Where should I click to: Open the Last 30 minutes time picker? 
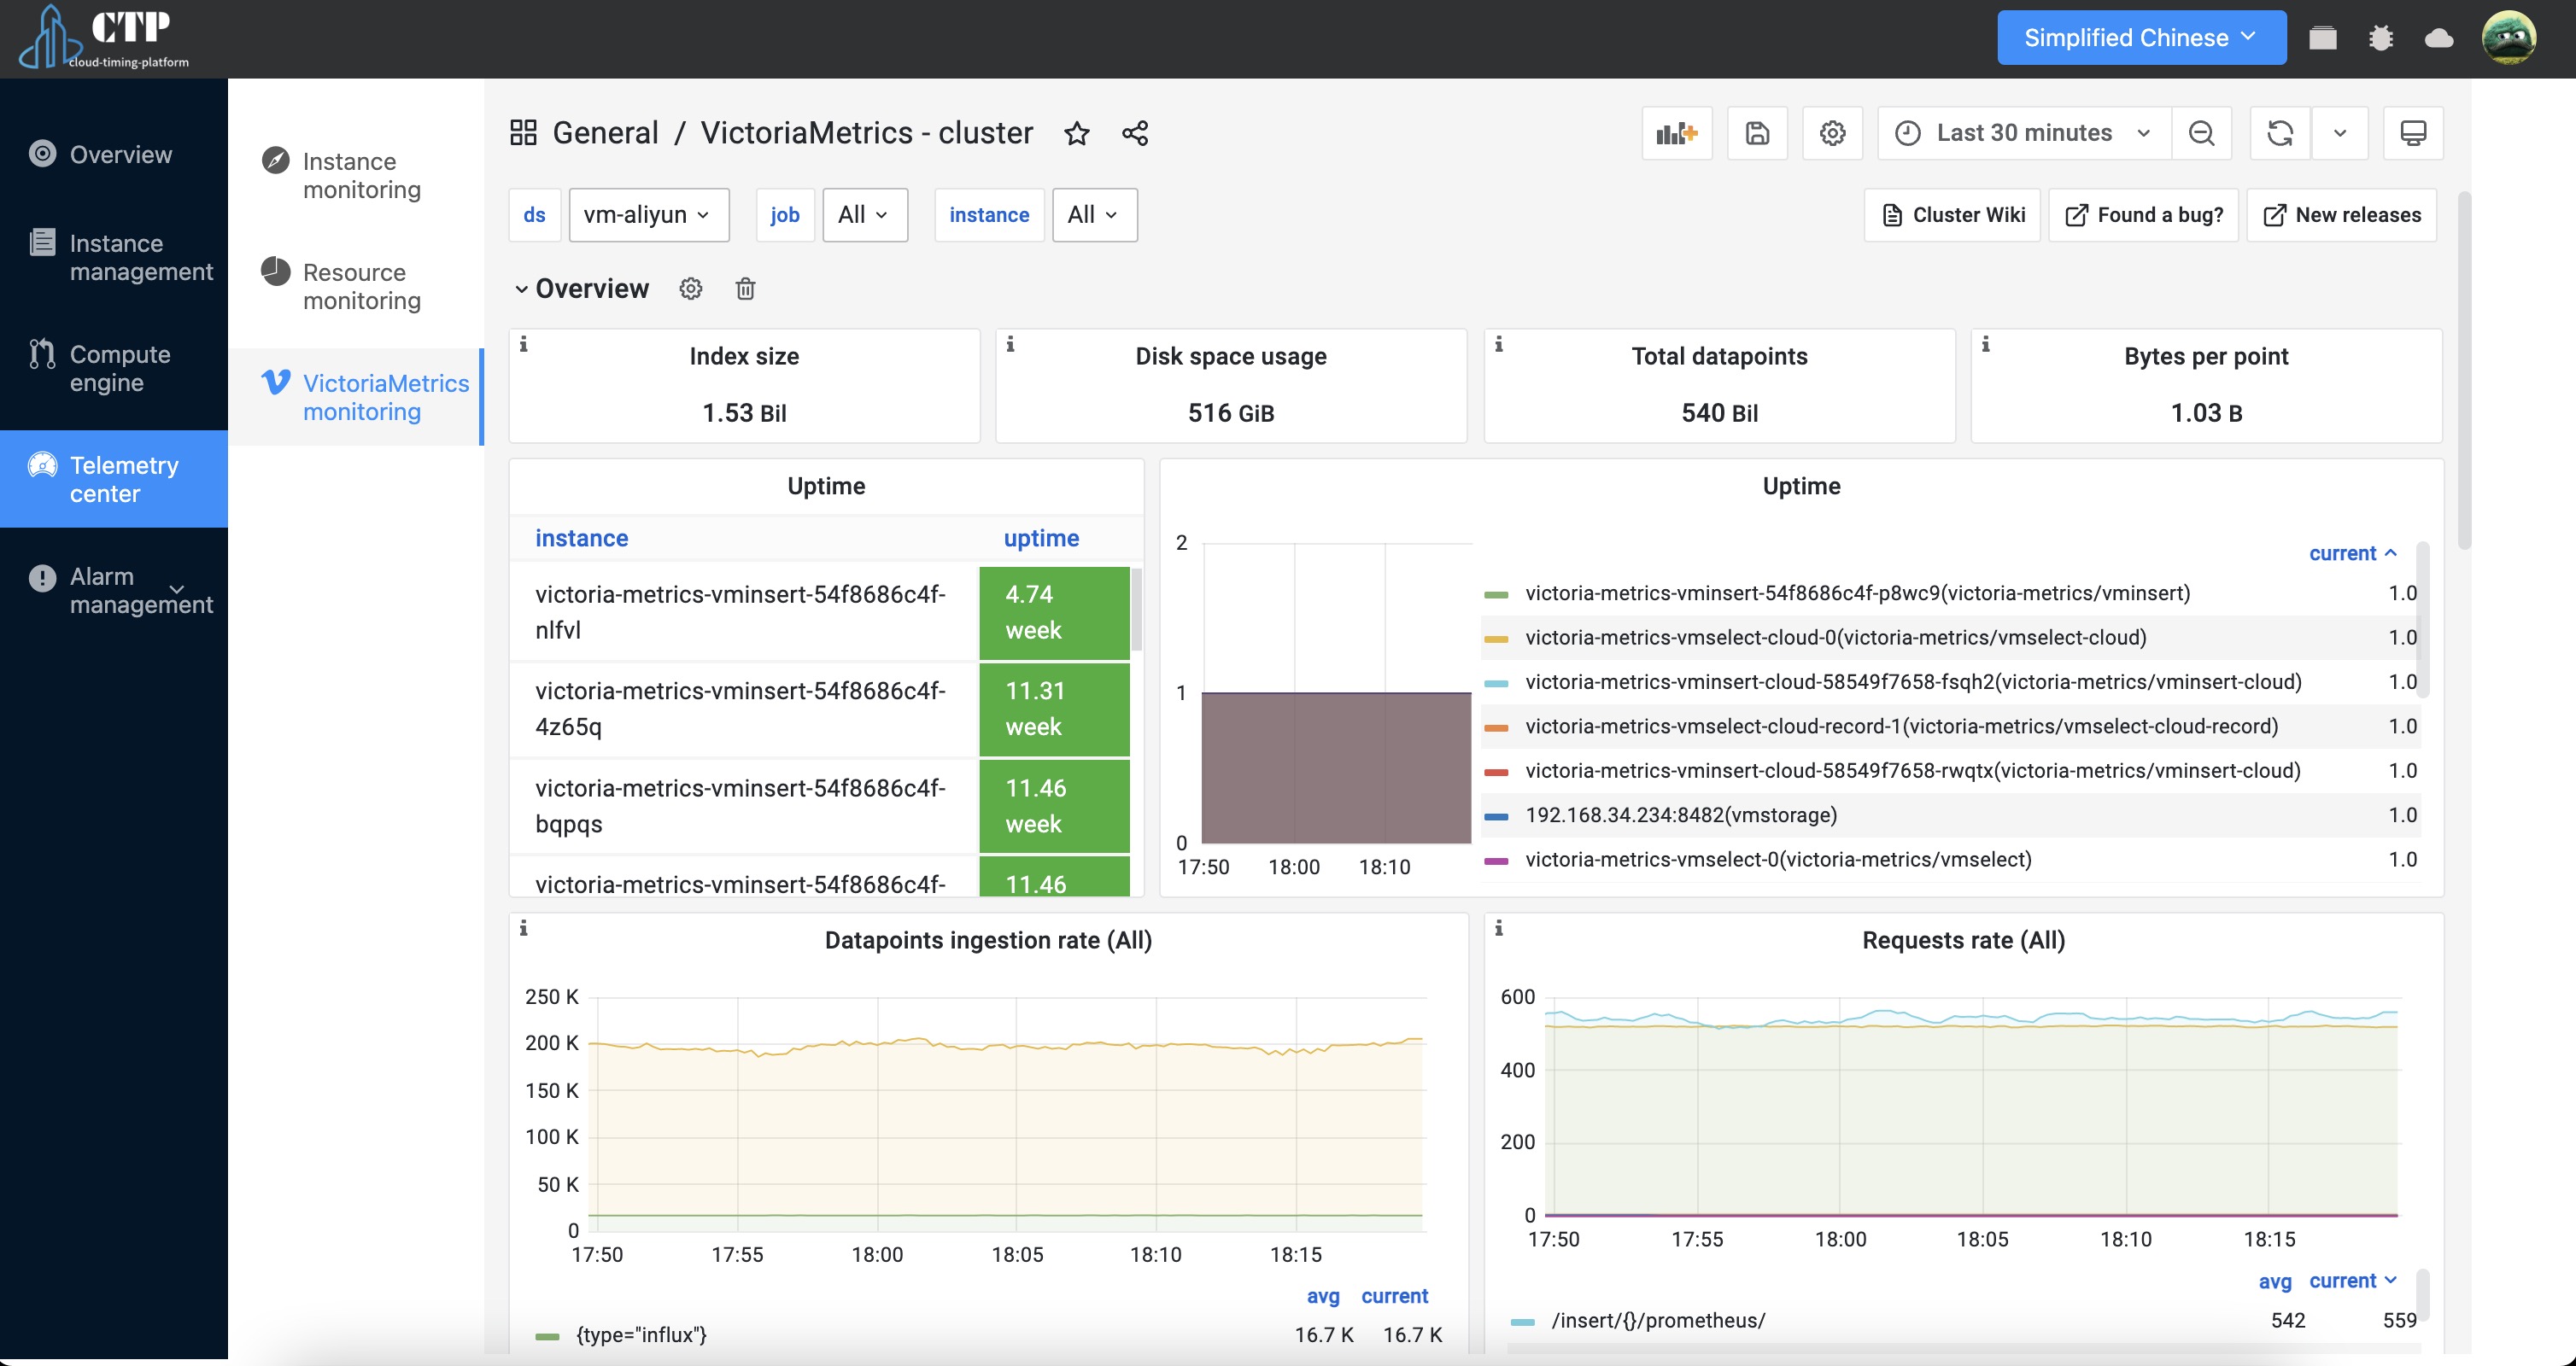[2024, 133]
